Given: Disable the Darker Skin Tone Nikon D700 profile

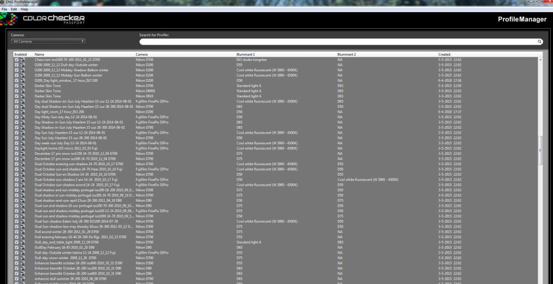Looking at the screenshot, I should tap(17, 86).
